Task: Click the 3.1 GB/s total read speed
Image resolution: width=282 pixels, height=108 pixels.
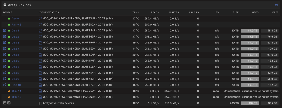Action: pos(153,103)
